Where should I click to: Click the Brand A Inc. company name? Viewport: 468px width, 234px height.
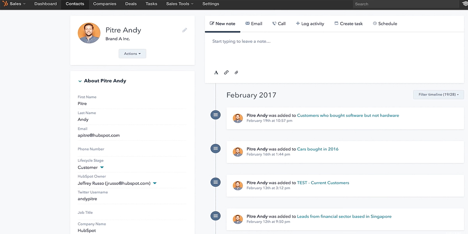point(118,39)
